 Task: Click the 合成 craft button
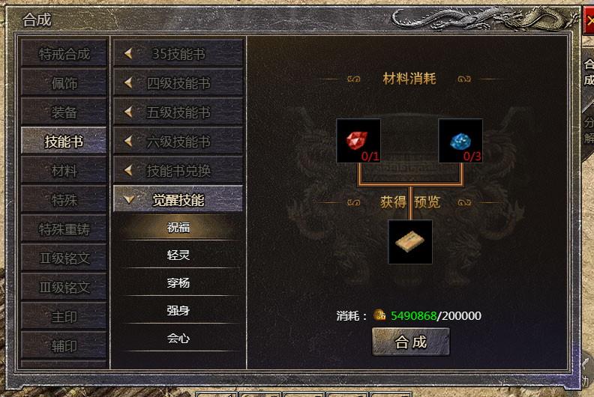coord(411,342)
